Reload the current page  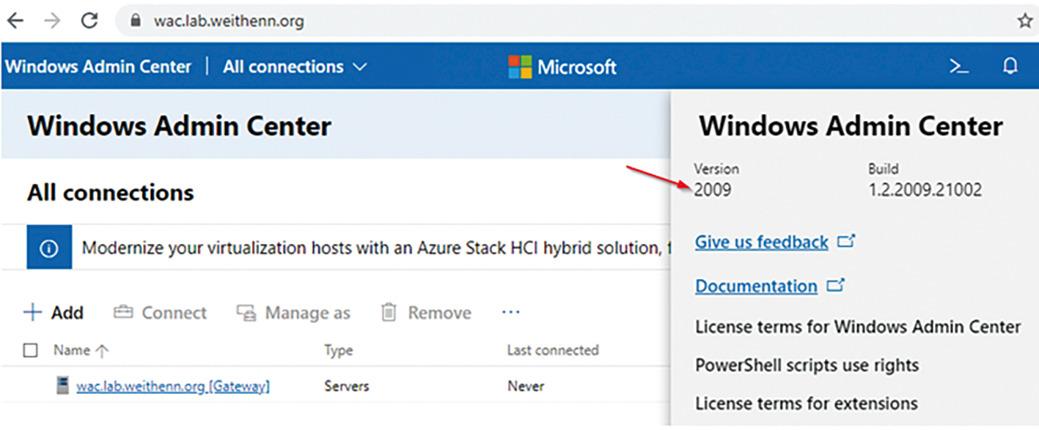click(89, 21)
